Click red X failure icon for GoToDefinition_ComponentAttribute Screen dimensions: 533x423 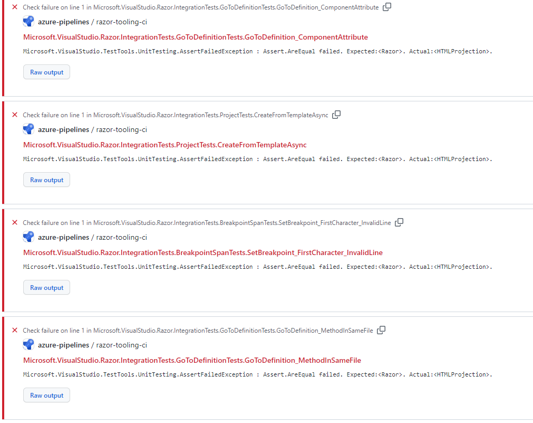pyautogui.click(x=15, y=7)
